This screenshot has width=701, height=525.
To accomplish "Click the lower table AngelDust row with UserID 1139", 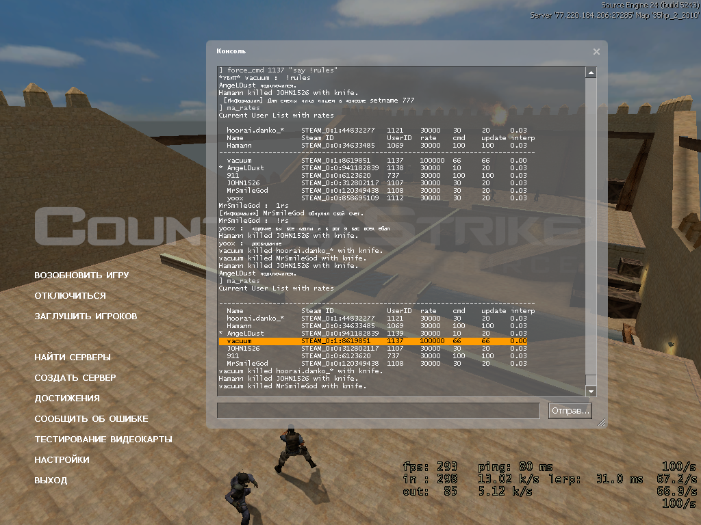I will [373, 334].
